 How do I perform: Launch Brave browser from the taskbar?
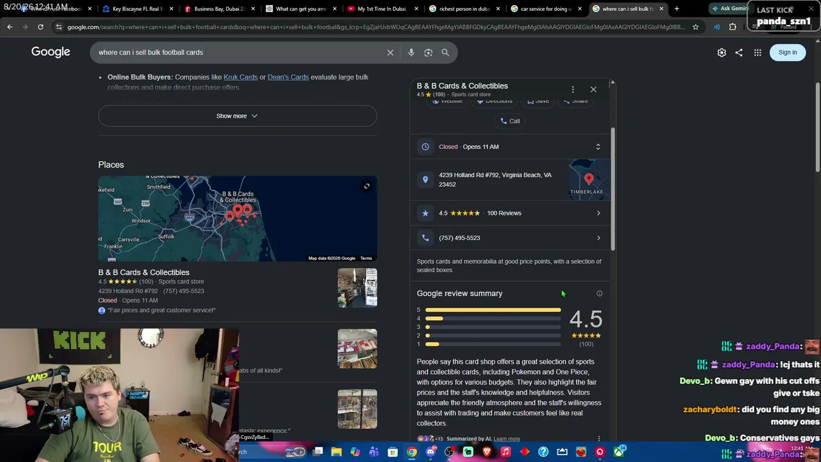(487, 452)
